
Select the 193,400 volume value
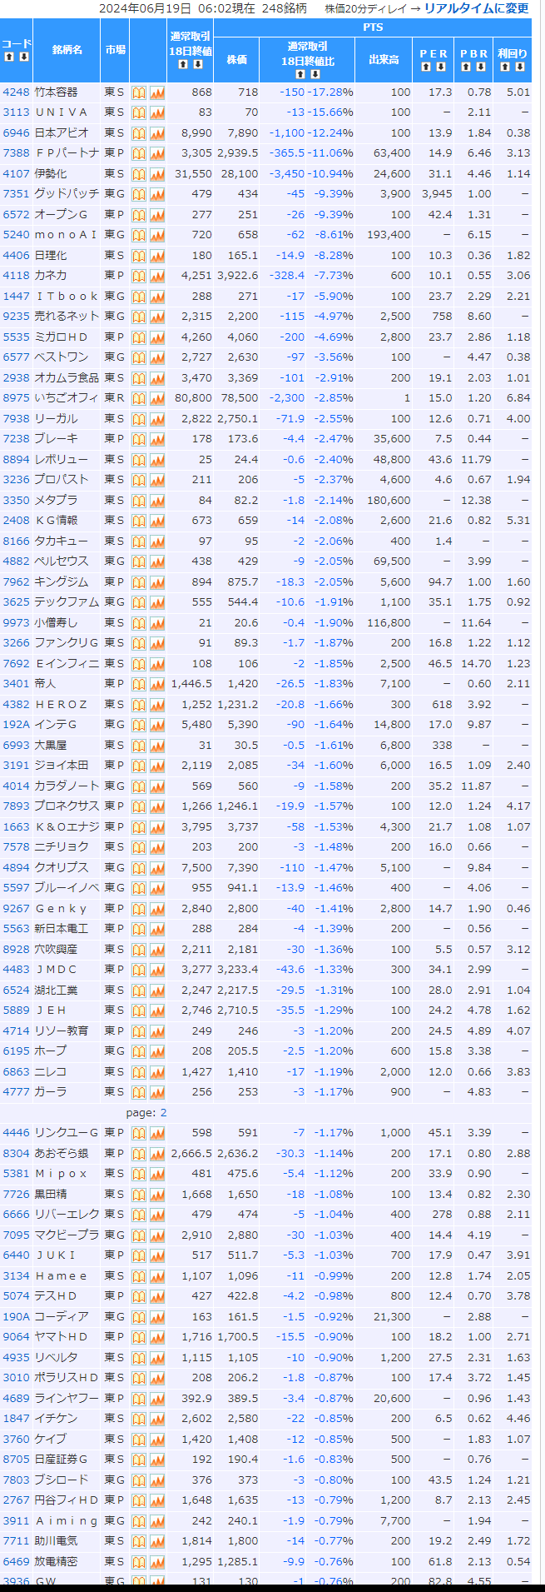point(389,235)
